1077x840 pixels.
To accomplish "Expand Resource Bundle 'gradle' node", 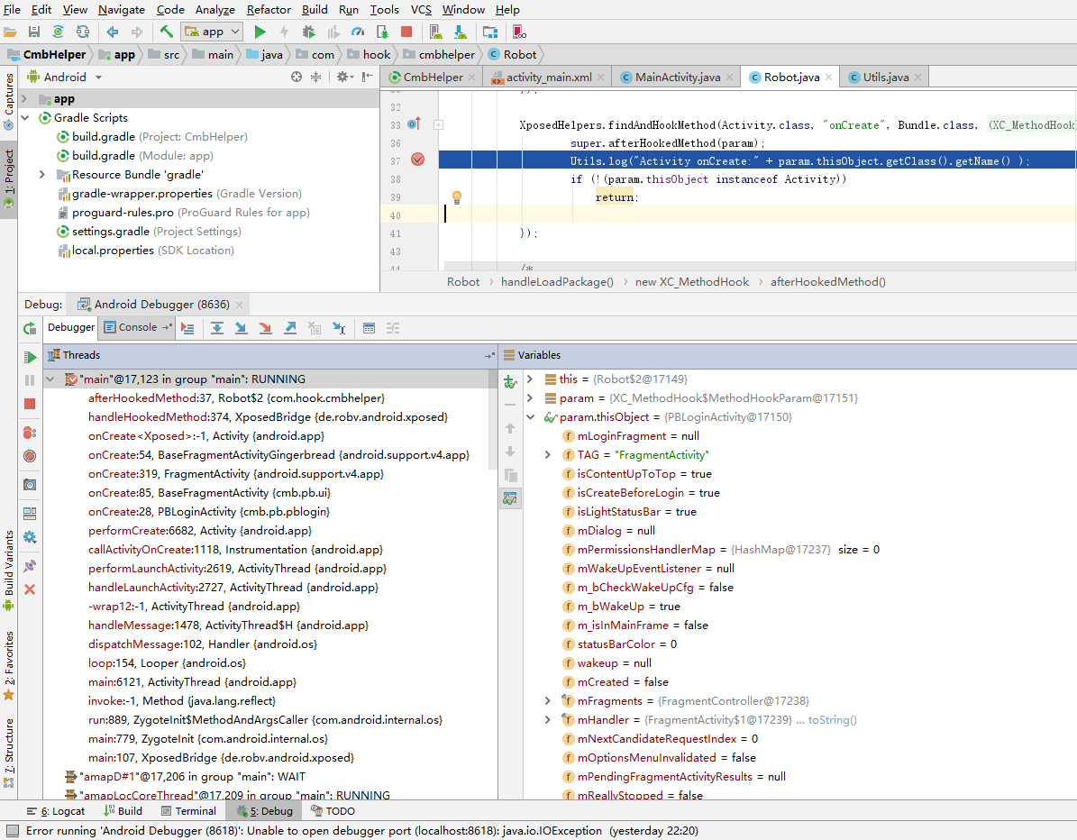I will pos(42,175).
